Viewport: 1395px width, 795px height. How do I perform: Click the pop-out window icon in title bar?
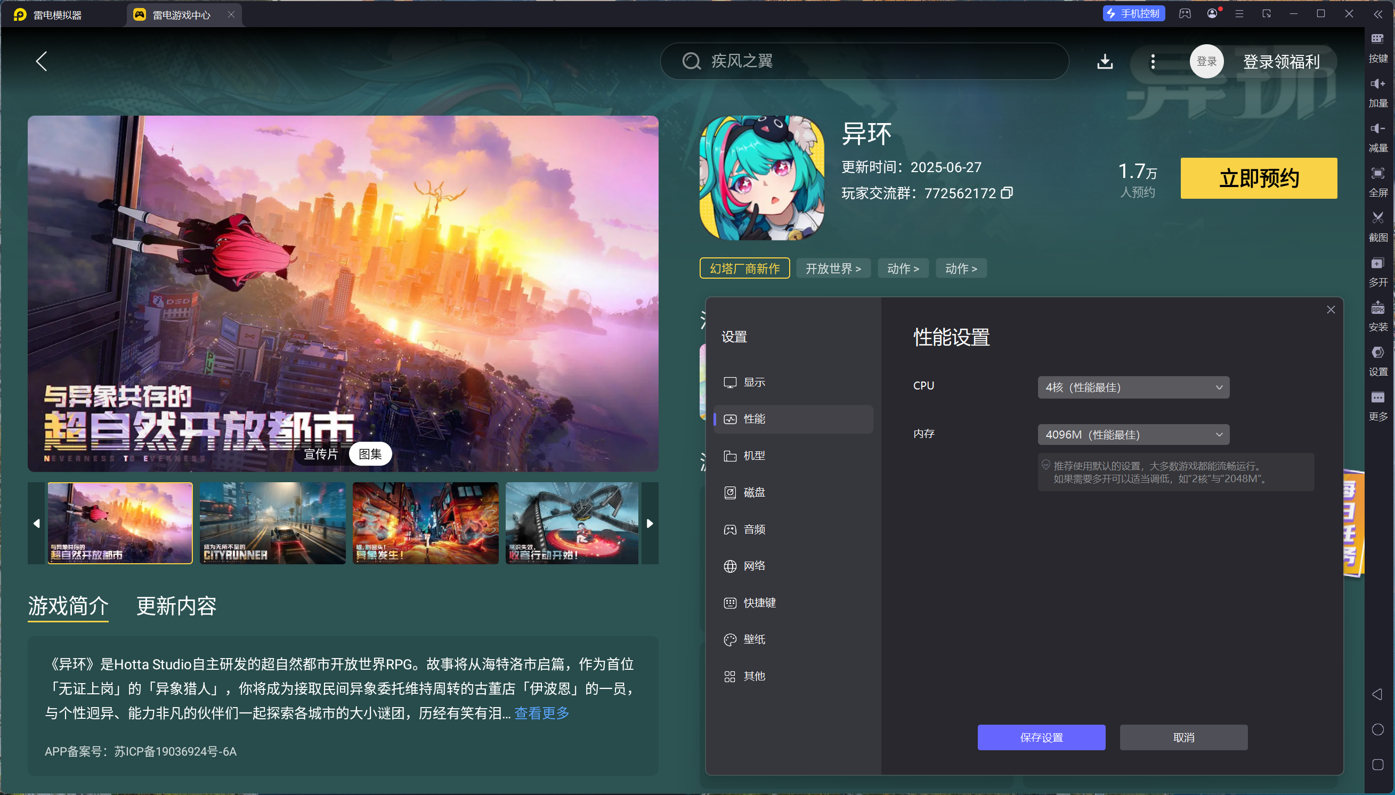(1266, 14)
